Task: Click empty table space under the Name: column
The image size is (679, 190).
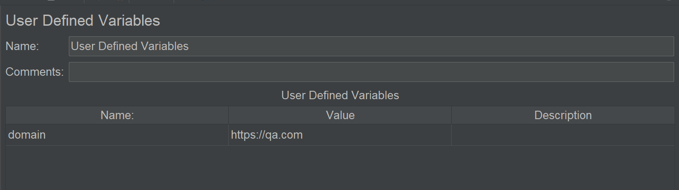Action: tap(117, 168)
